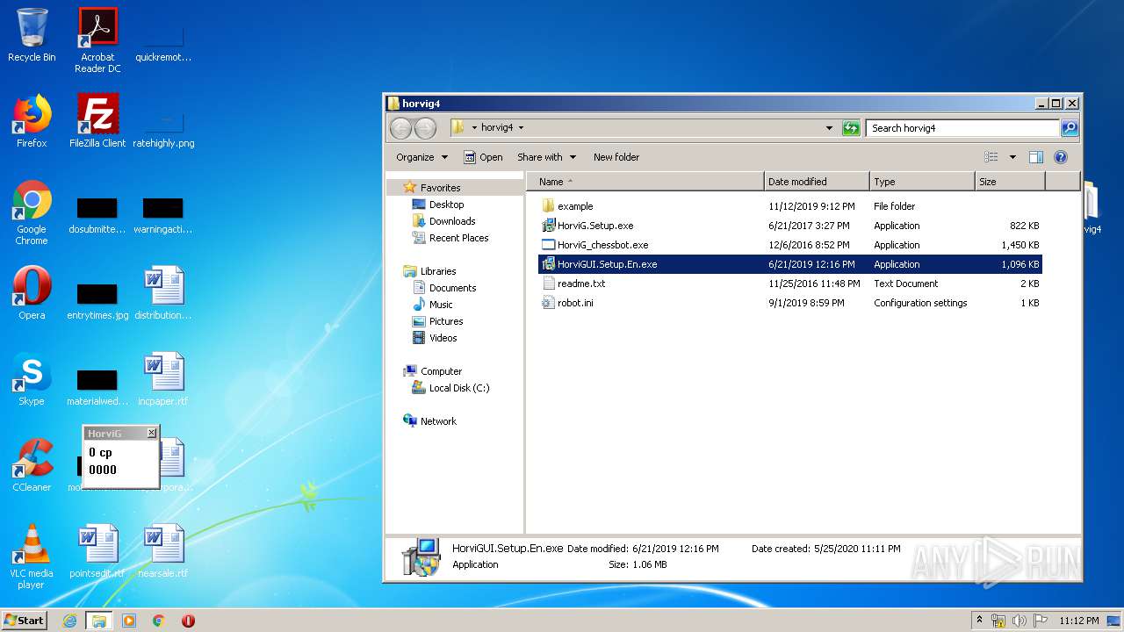Open Firefox desktop shortcut

click(32, 121)
